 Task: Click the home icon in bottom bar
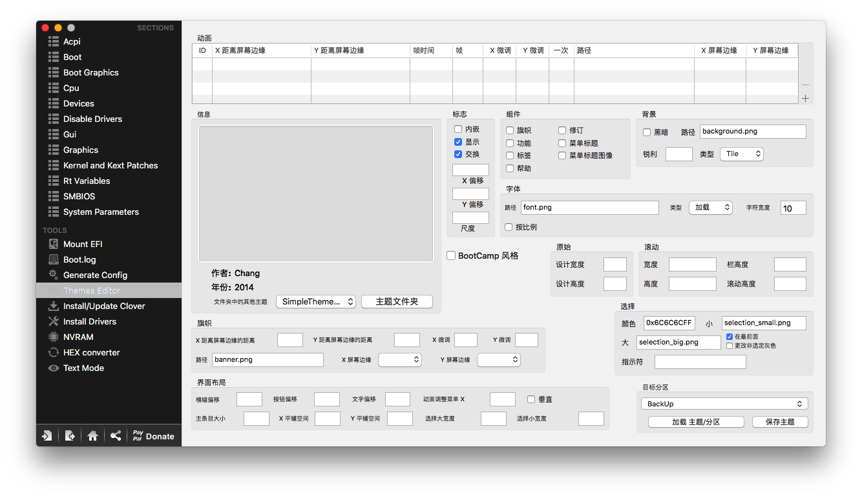(92, 436)
